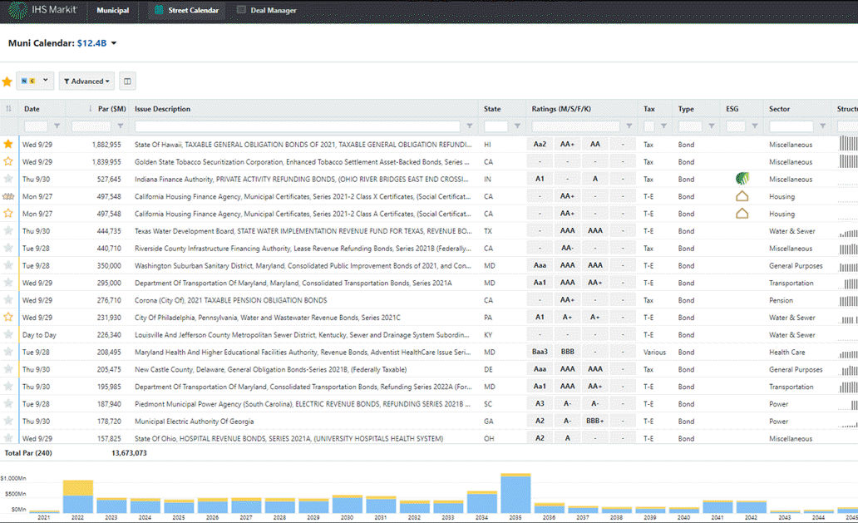Toggle star on California Housing Class A row
Screen dimensions: 858x523
click(8, 214)
